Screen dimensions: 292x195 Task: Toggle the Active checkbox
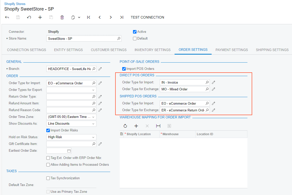(135, 32)
